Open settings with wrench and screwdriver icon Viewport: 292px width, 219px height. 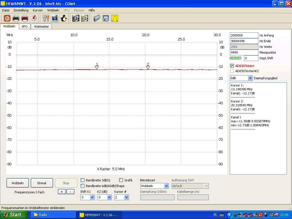46,18
